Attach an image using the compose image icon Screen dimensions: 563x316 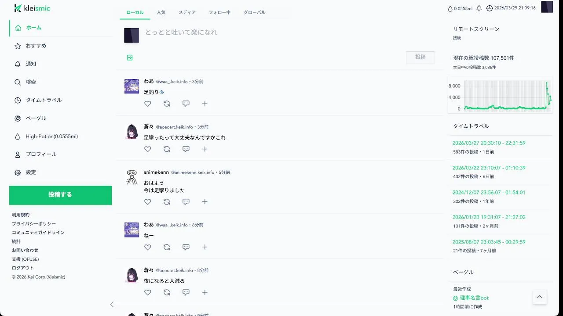[x=130, y=57]
